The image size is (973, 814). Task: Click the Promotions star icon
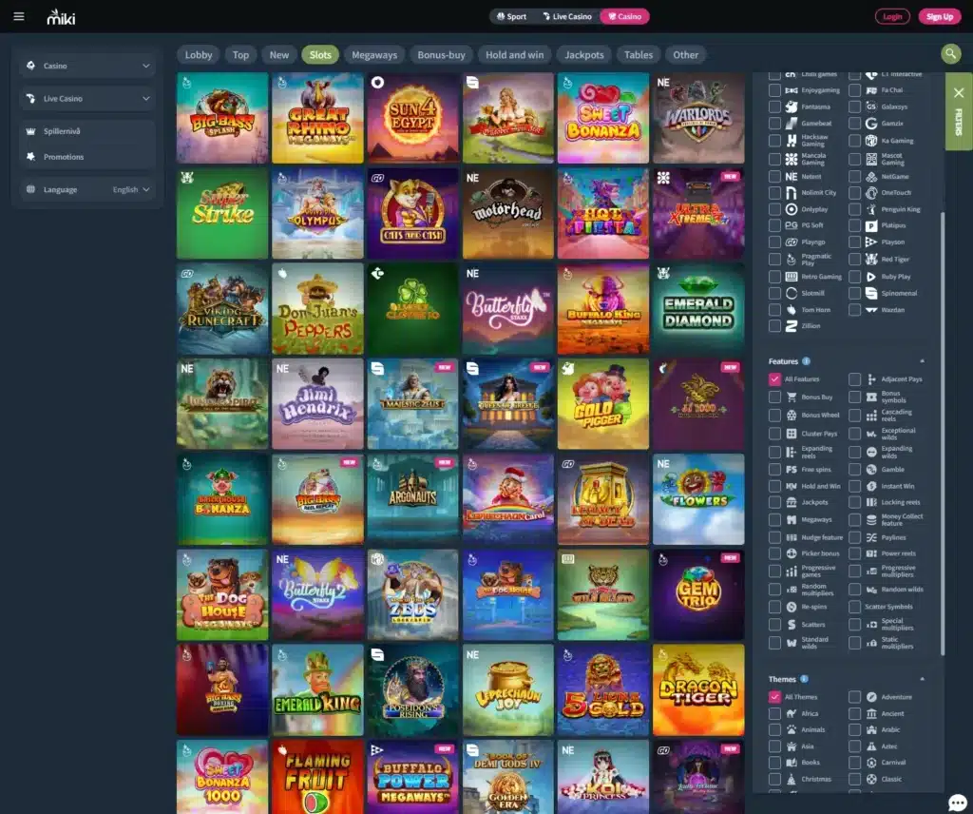(30, 157)
